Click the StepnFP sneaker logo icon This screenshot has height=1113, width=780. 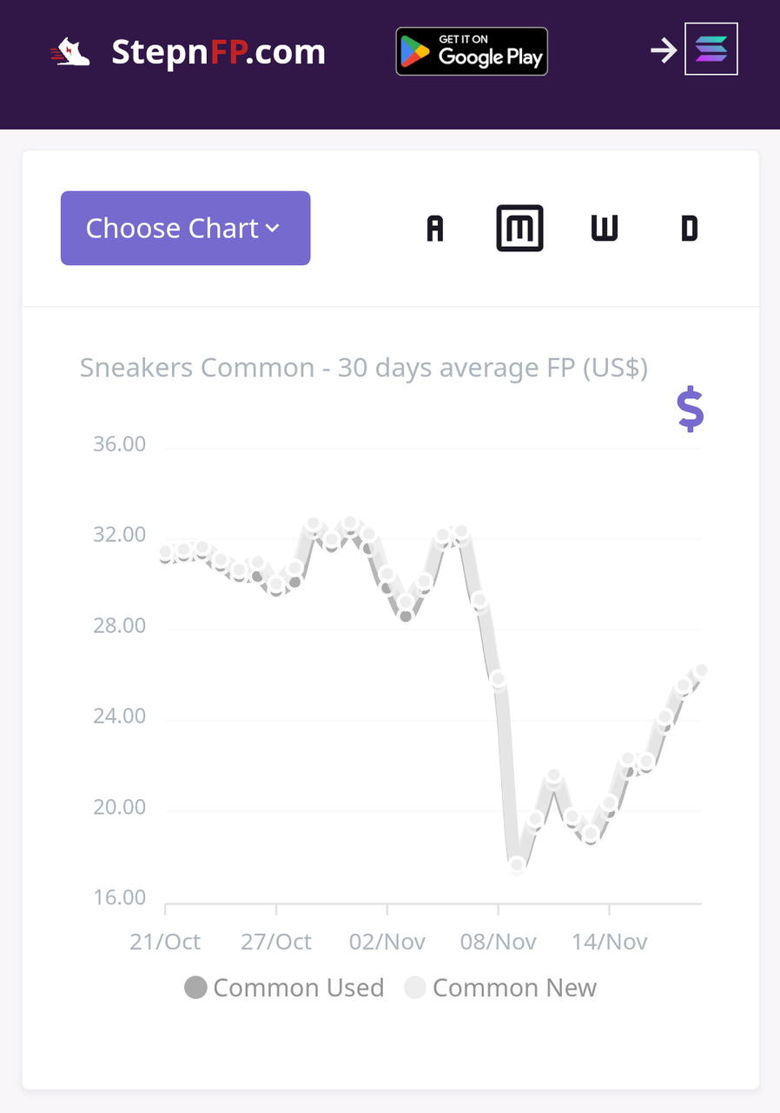click(x=69, y=52)
